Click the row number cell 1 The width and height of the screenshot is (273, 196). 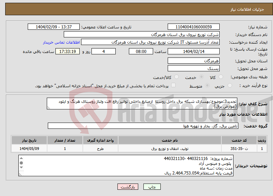(x=262, y=149)
